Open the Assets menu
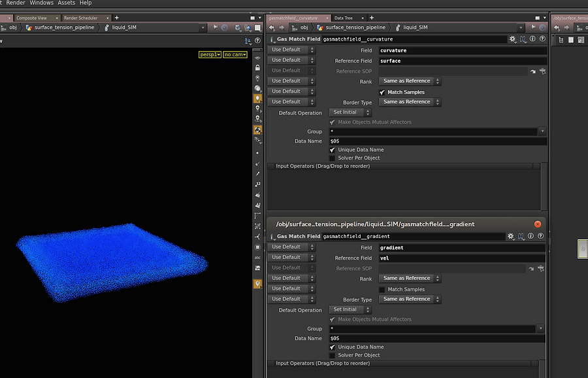This screenshot has width=588, height=378. [66, 3]
